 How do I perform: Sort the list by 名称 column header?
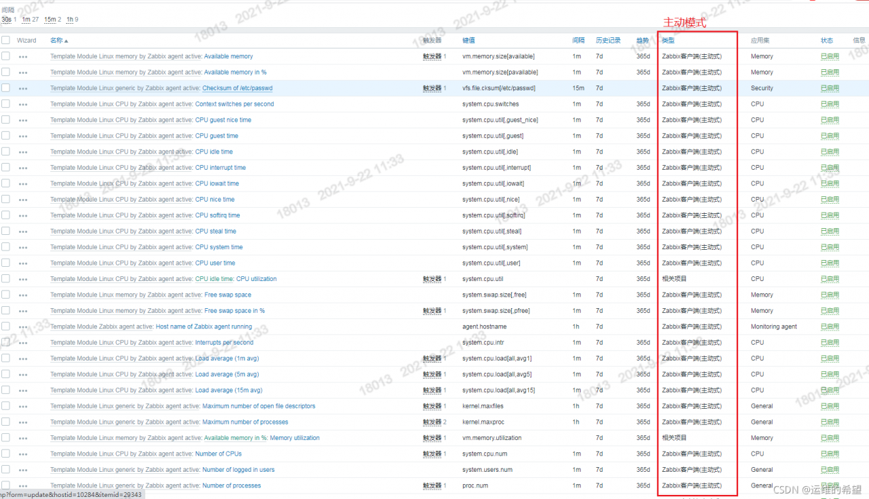click(59, 41)
